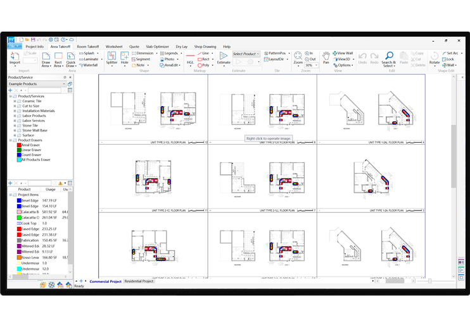
Task: Select the red Areal Eraser swatch
Action: click(x=20, y=145)
